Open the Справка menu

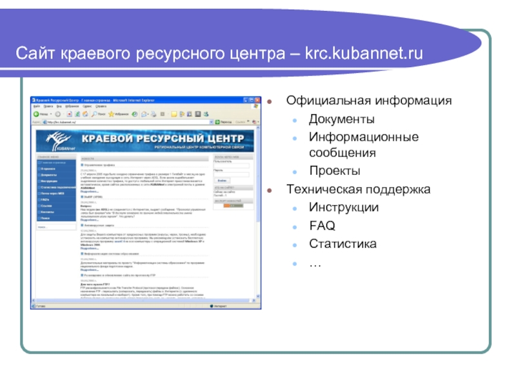101,106
